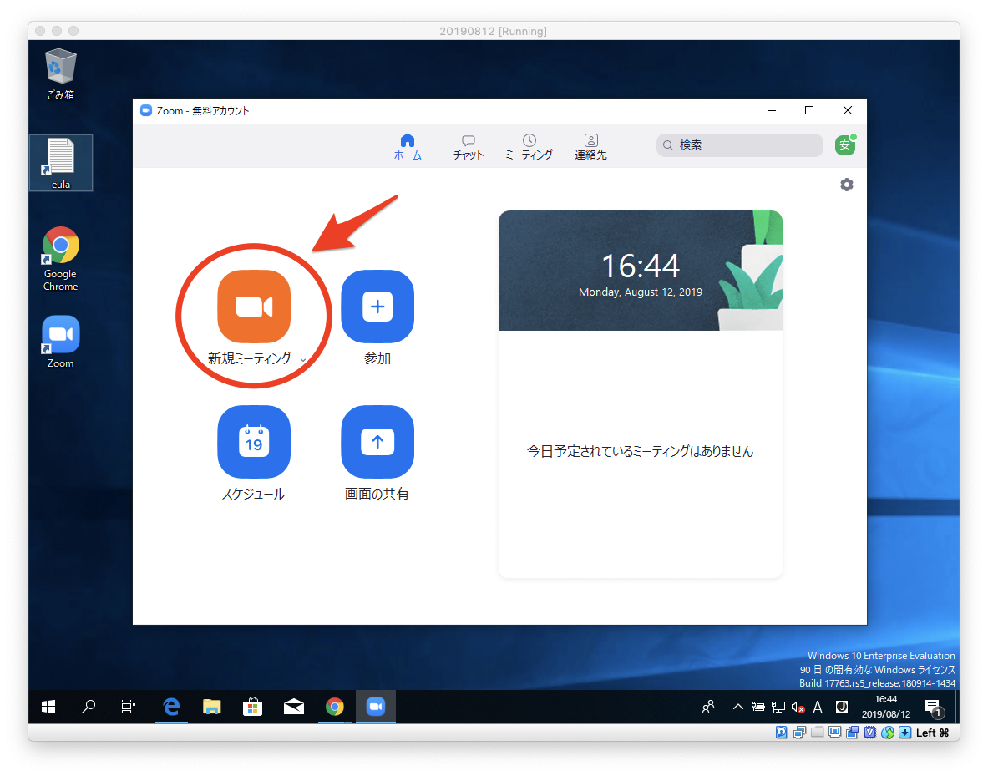The height and width of the screenshot is (776, 988).
Task: Open the notification action center
Action: 933,707
